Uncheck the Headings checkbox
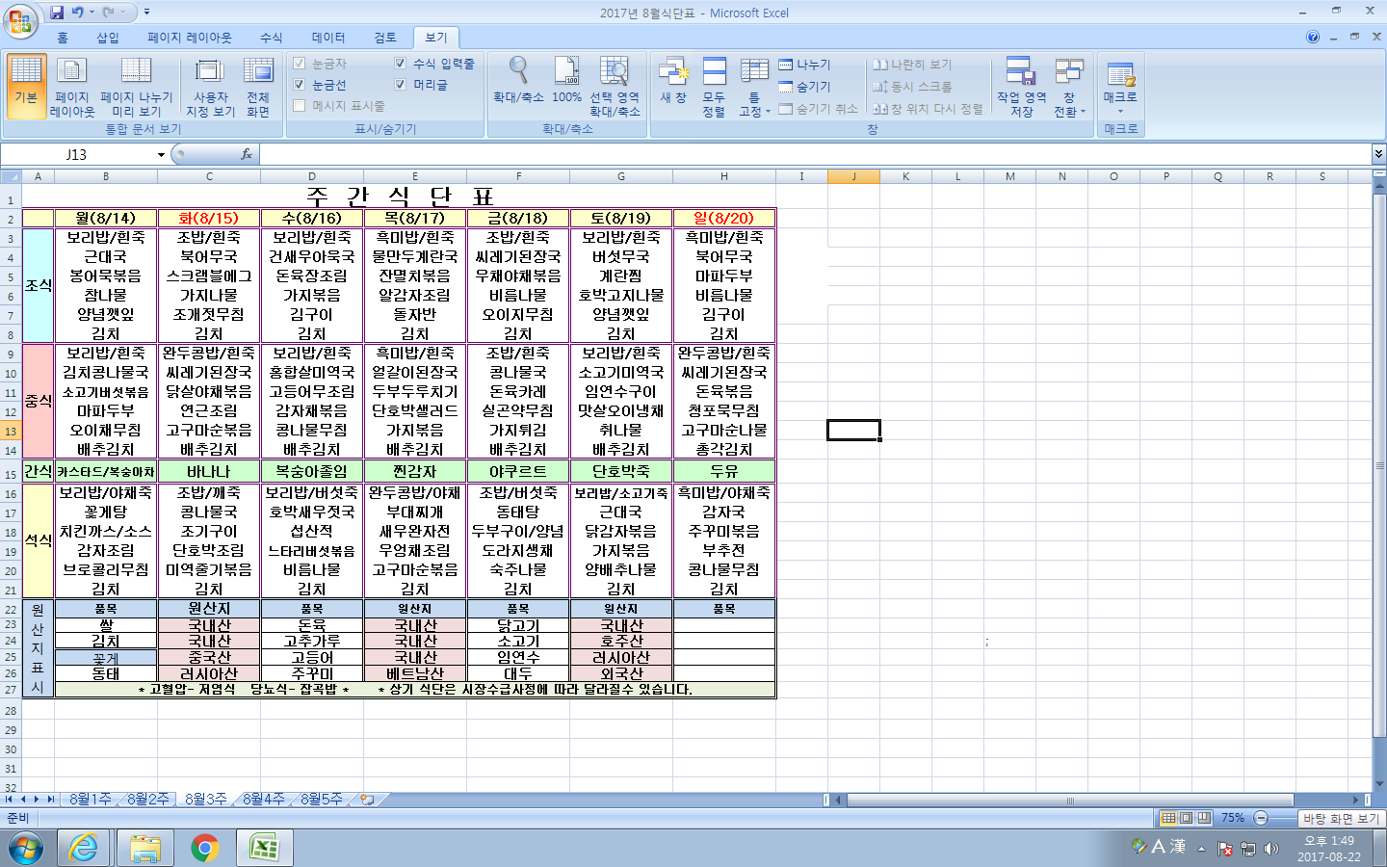Viewport: 1387px width, 867px height. [401, 85]
